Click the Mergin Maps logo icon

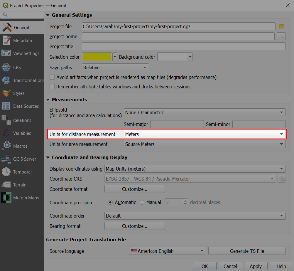[x=6, y=198]
